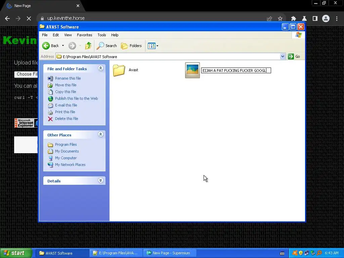Stop page loading in Supermium browser
344x258 pixels.
[29, 18]
